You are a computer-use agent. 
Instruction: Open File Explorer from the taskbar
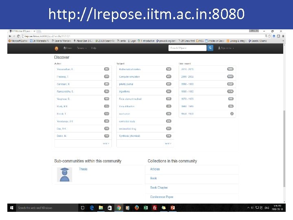click(101, 208)
